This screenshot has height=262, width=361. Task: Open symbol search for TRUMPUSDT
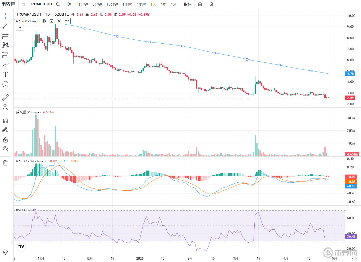(x=58, y=4)
